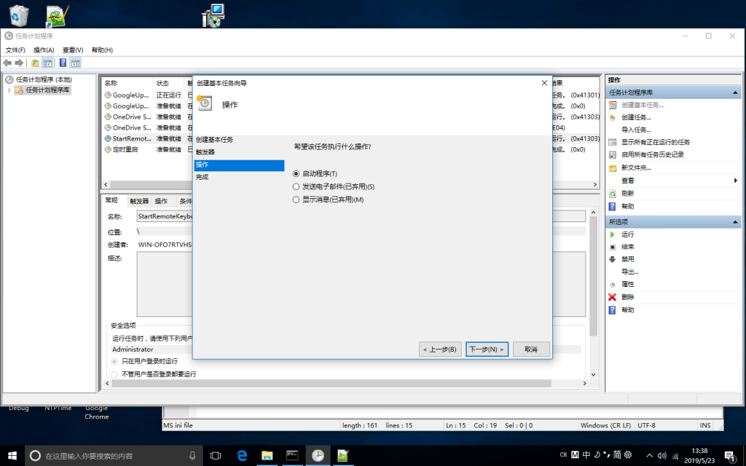Expand the 任务计划程序库 tree node arrow
Image resolution: width=746 pixels, height=466 pixels.
click(x=9, y=90)
